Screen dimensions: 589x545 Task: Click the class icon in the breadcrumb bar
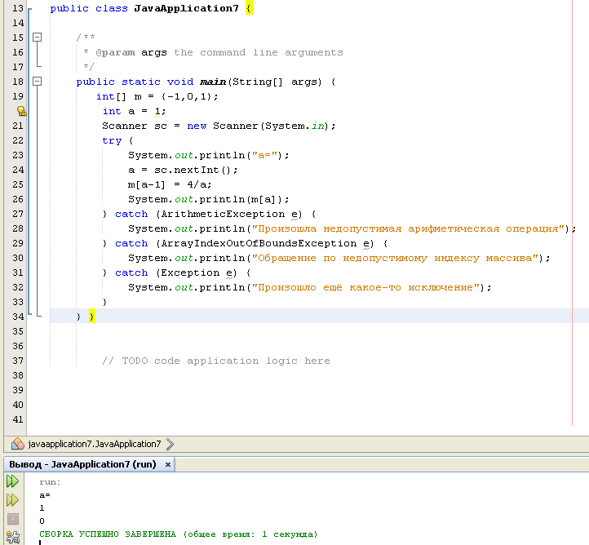(x=18, y=444)
